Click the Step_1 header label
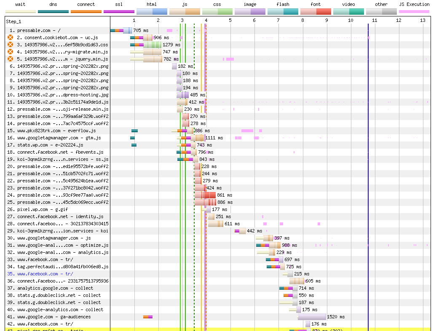Image resolution: width=447 pixels, height=331 pixels. point(13,21)
